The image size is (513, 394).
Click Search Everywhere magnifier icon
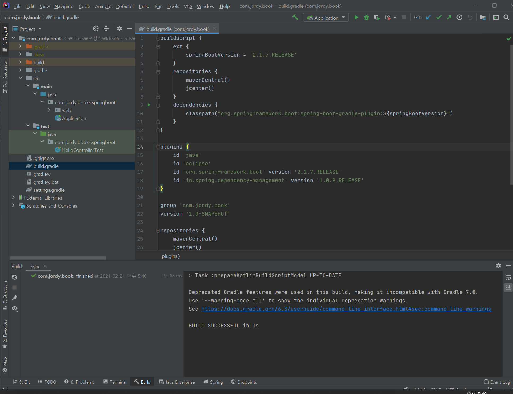(x=506, y=18)
